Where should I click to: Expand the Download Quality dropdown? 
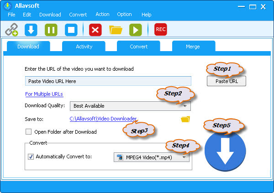[x=130, y=106]
